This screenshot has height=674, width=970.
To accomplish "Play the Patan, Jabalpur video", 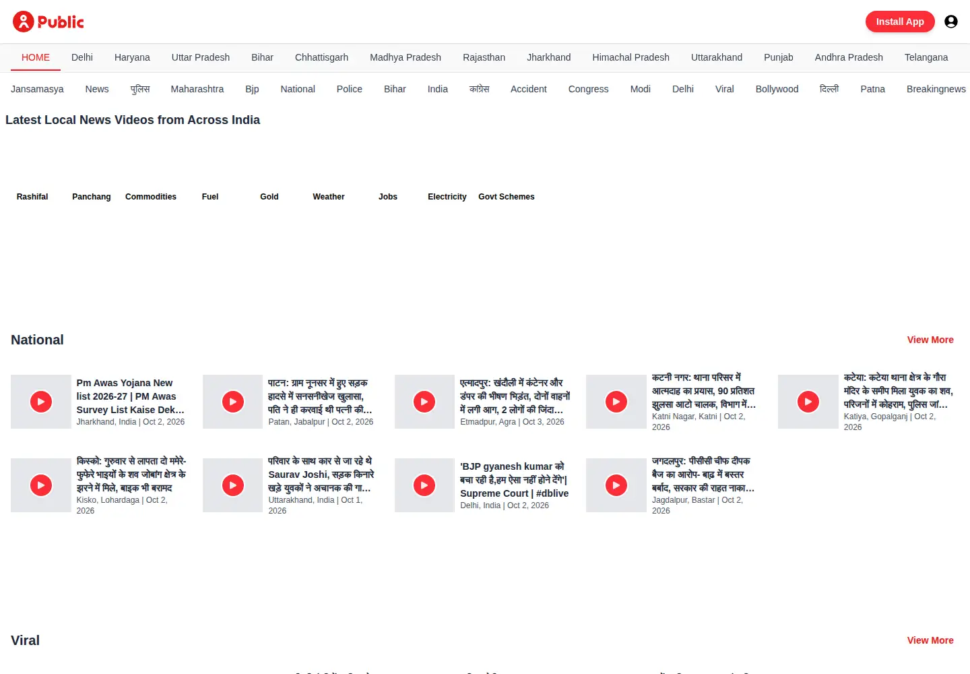I will coord(233,402).
